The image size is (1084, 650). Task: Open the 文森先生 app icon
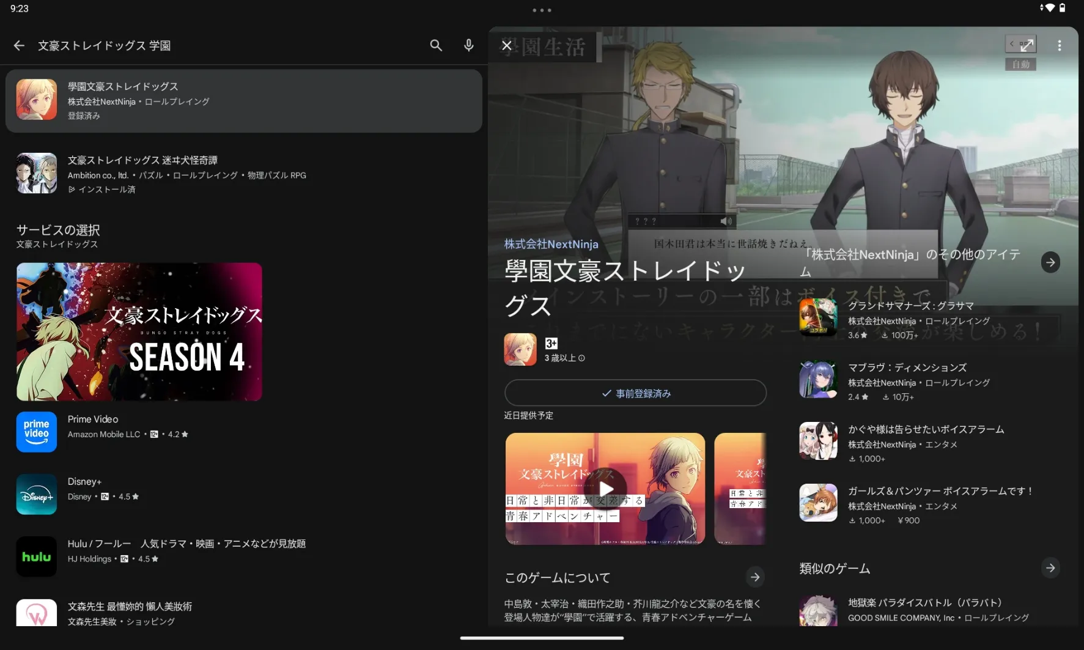pos(37,613)
